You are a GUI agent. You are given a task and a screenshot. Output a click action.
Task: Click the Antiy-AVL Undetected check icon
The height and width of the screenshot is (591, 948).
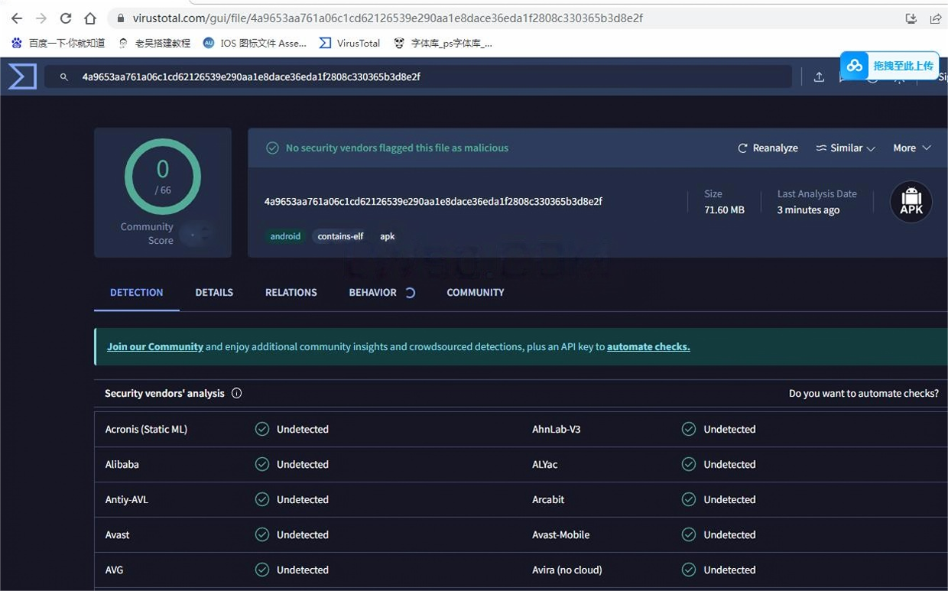(x=262, y=499)
